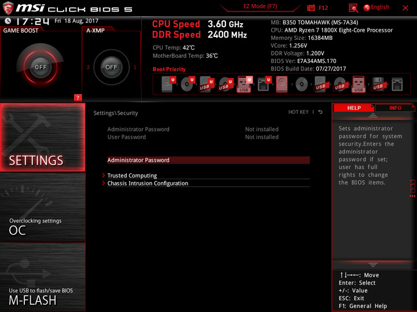
Task: Switch to the INFO tab
Action: pyautogui.click(x=395, y=107)
